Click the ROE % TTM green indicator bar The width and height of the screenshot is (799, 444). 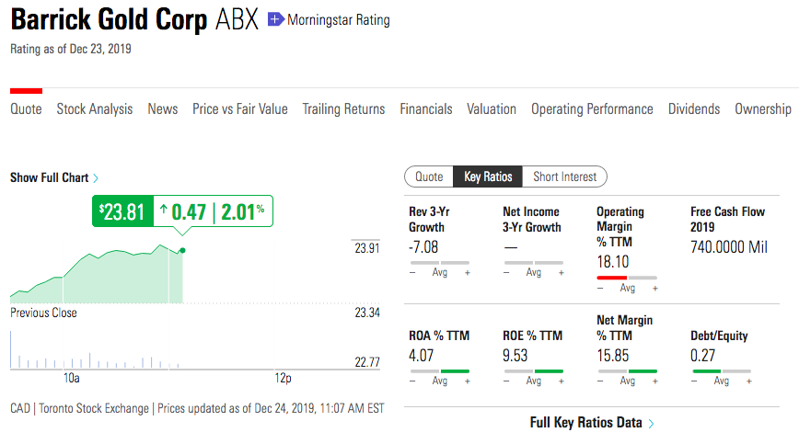pos(550,371)
